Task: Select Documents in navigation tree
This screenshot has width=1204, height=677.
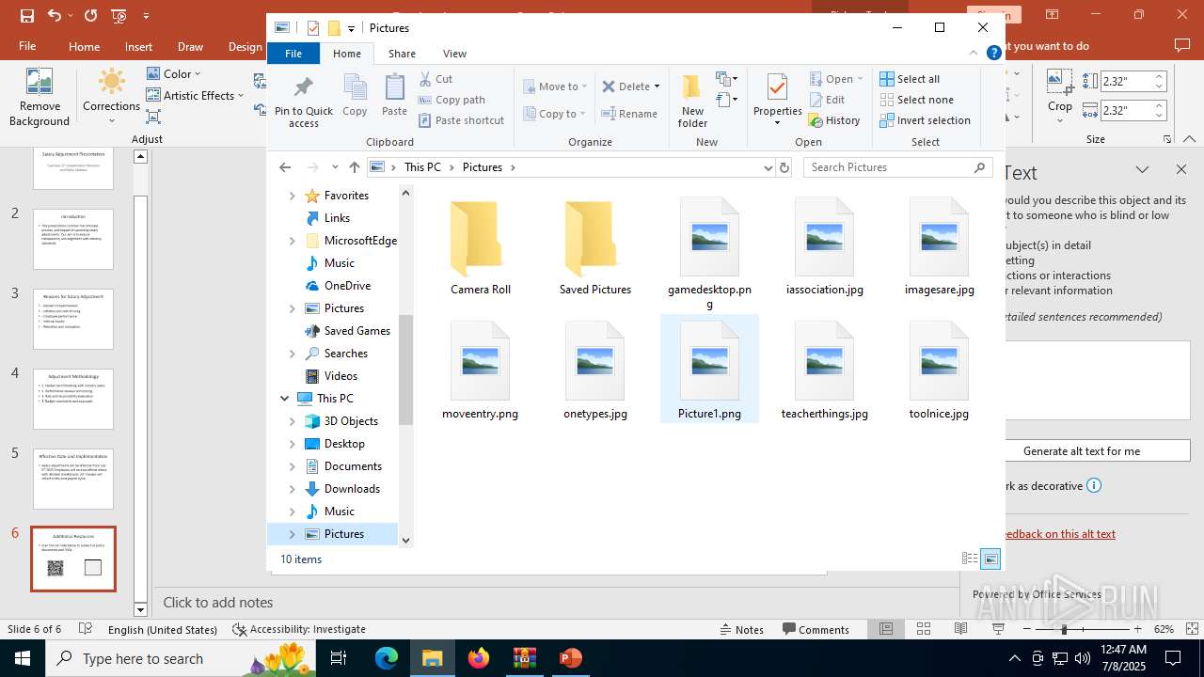Action: tap(353, 466)
